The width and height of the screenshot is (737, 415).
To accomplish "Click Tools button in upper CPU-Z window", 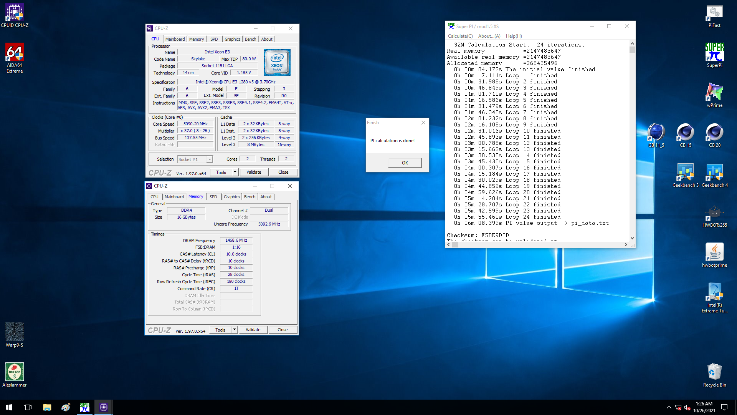I will (x=221, y=172).
